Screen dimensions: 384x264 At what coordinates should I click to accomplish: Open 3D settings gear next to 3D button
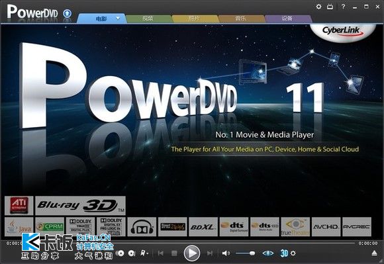coord(293,253)
